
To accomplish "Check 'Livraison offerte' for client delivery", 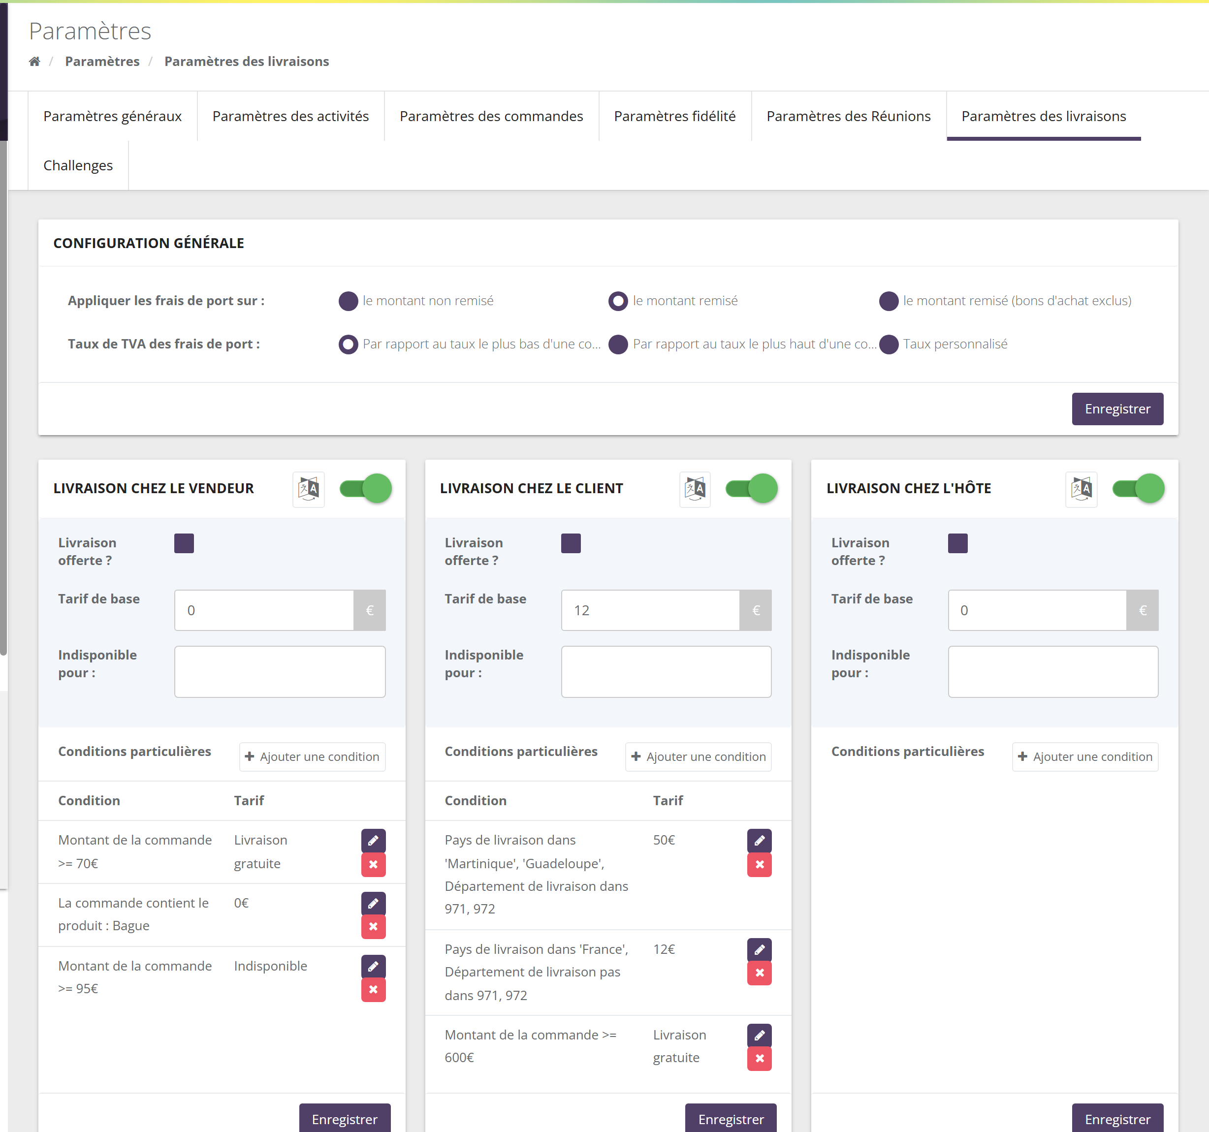I will pyautogui.click(x=571, y=543).
